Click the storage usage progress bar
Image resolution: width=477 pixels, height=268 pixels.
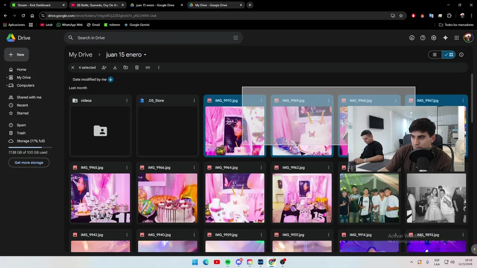point(30,147)
